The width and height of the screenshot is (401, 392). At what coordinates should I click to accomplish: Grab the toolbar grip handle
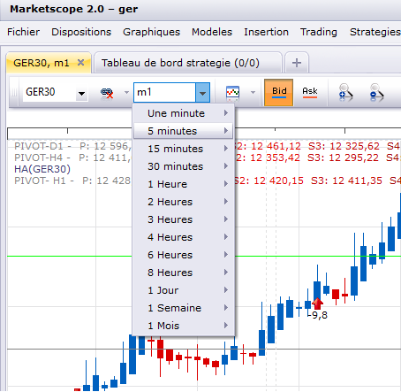pyautogui.click(x=14, y=92)
